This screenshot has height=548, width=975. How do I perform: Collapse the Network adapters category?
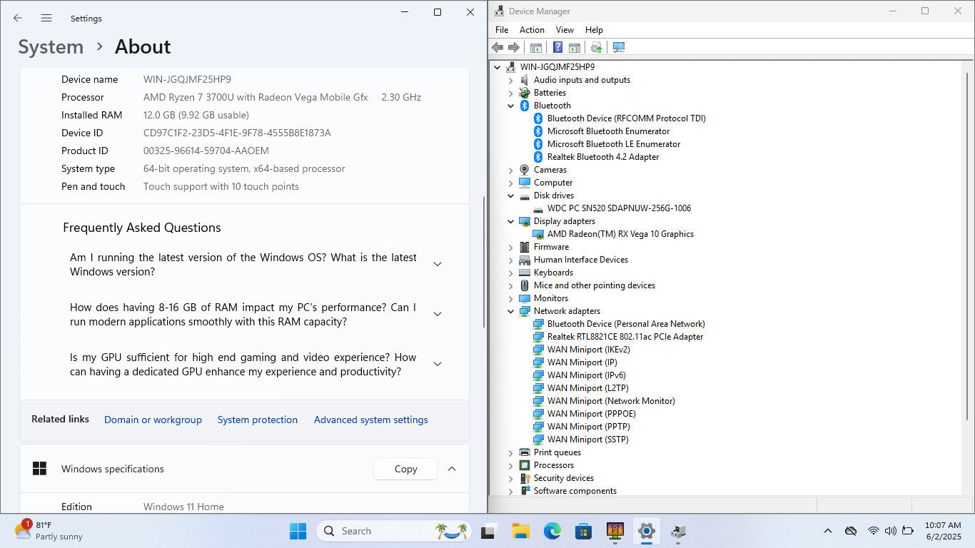coord(511,311)
